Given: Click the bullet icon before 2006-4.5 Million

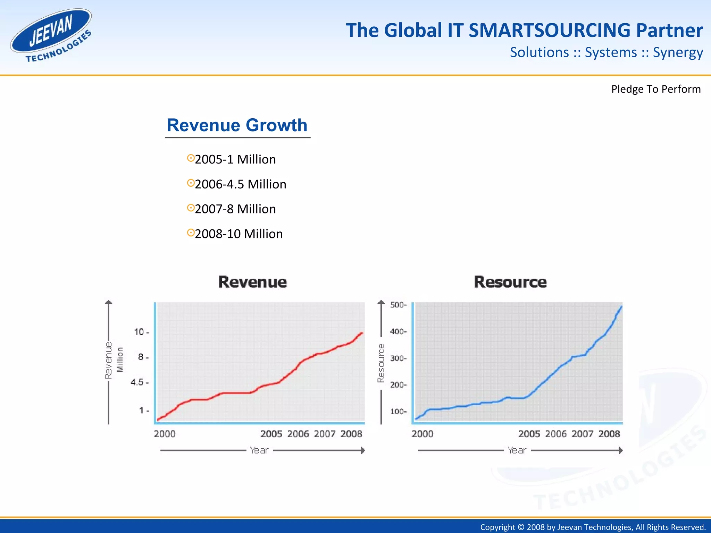Looking at the screenshot, I should [191, 183].
